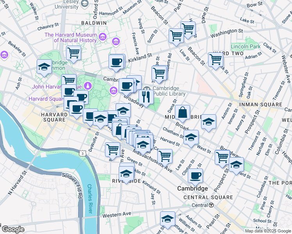292x234 pixels.
Task: Select the Charles River label
Action: pos(90,199)
